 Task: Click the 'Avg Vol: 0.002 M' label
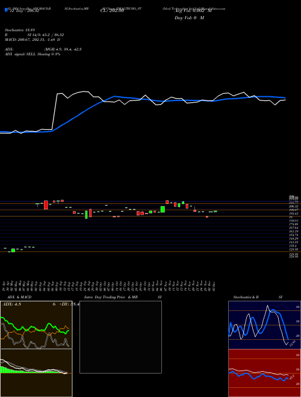pyautogui.click(x=193, y=11)
